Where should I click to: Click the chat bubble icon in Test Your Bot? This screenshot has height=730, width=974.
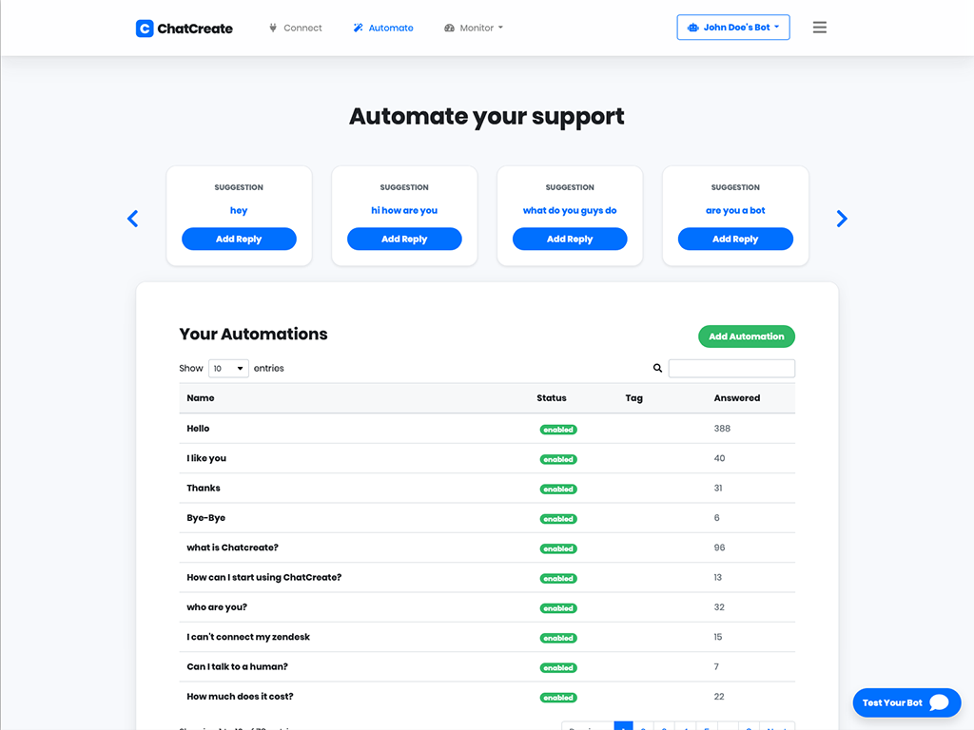939,702
